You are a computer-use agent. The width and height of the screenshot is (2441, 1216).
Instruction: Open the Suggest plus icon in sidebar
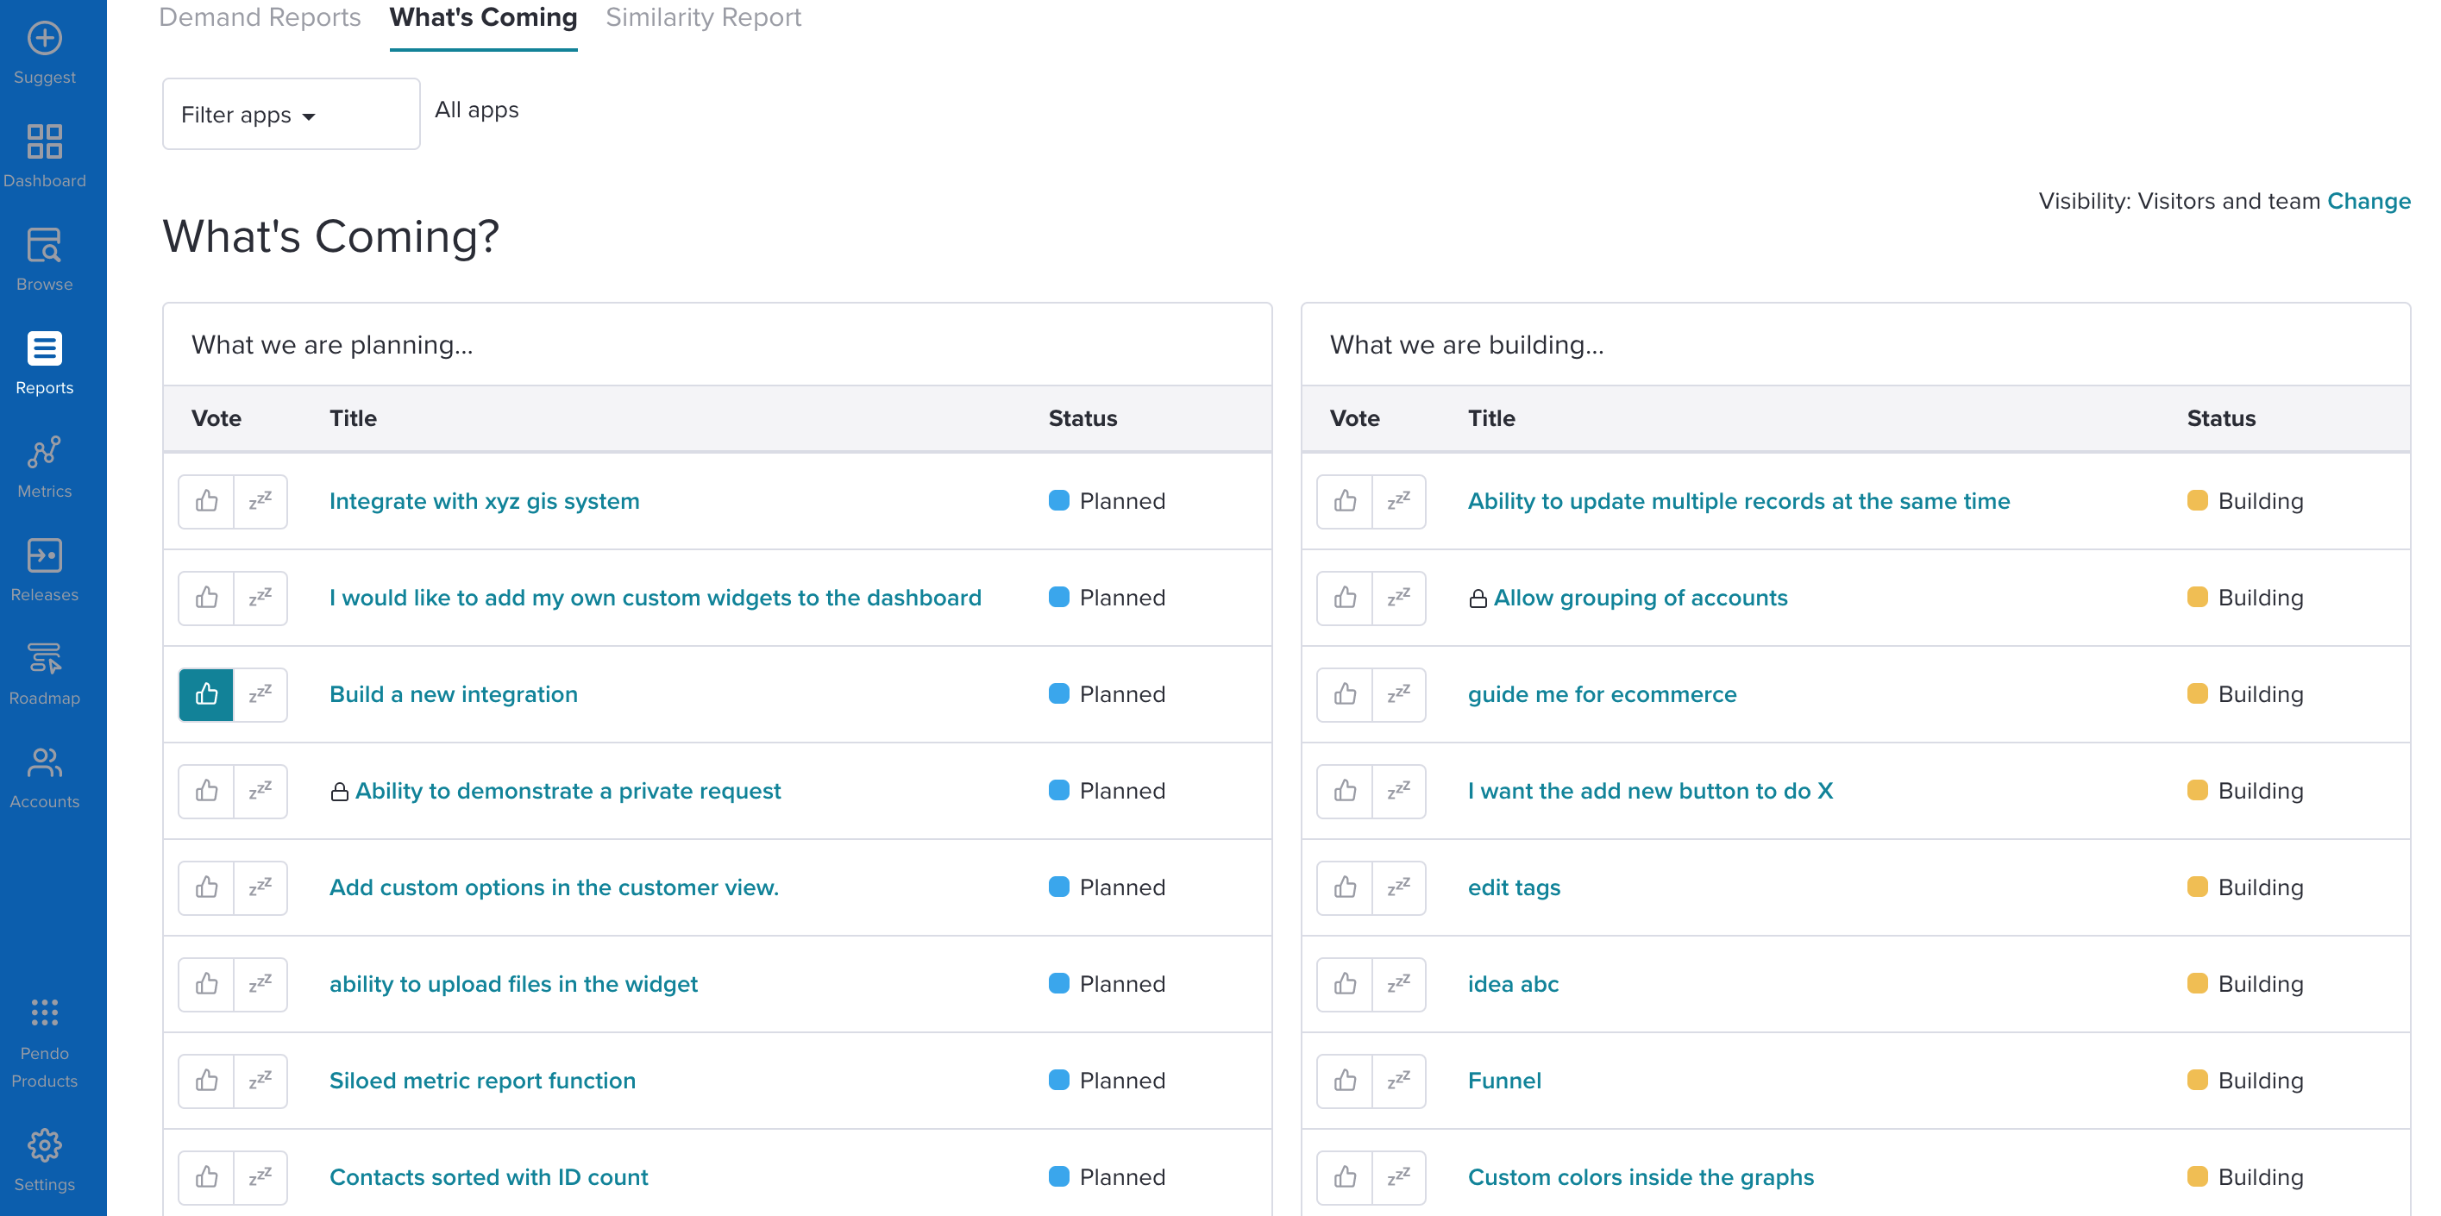(x=45, y=39)
